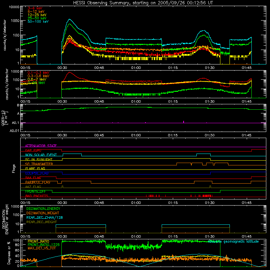Click the DECIMATION_WEIGHT legend label
Viewport: 270px width, 270px height.
(43, 213)
